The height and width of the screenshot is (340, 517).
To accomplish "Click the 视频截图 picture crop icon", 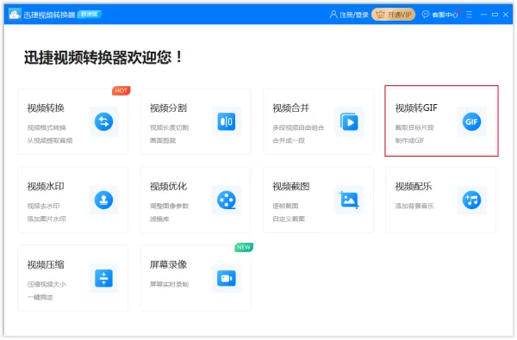I will 349,200.
